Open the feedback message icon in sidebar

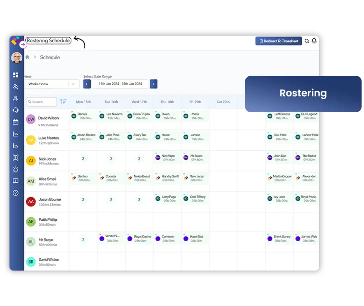click(16, 181)
